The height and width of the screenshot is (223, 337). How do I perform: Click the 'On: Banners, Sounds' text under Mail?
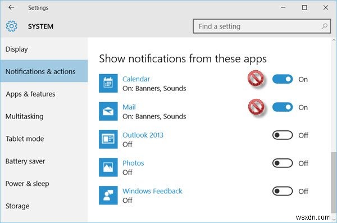[x=154, y=116]
